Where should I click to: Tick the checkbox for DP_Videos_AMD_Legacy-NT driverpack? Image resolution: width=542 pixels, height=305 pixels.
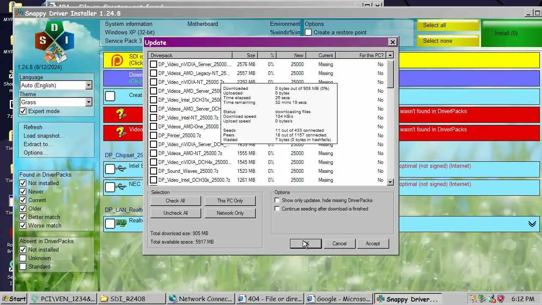tap(153, 73)
